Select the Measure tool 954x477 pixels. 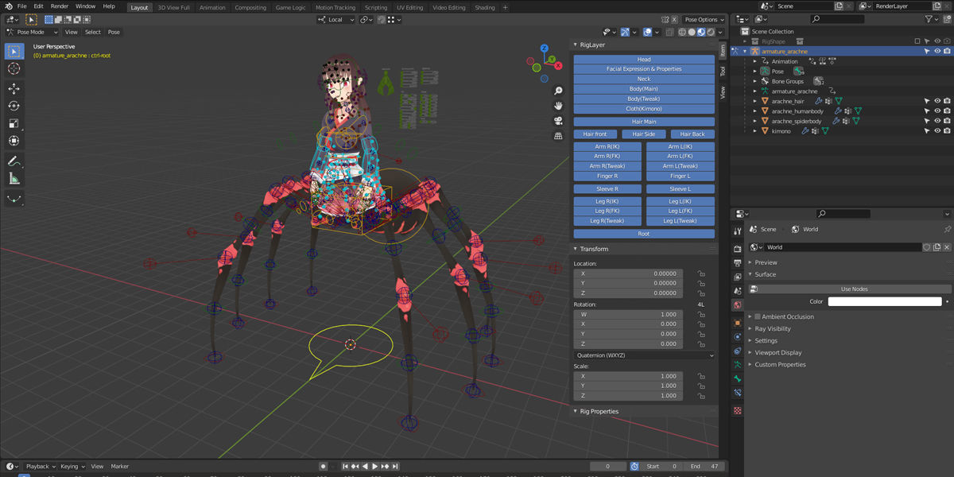tap(14, 179)
